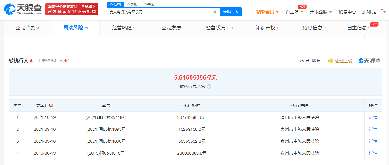
Task: View 详情 for the 2019 case 闽05执618号
Action: [x=373, y=153]
